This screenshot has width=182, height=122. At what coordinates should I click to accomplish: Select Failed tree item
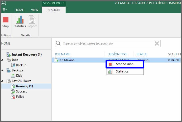20,97
